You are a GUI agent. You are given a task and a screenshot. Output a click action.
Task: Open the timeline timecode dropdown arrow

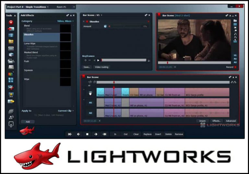[x=100, y=121]
